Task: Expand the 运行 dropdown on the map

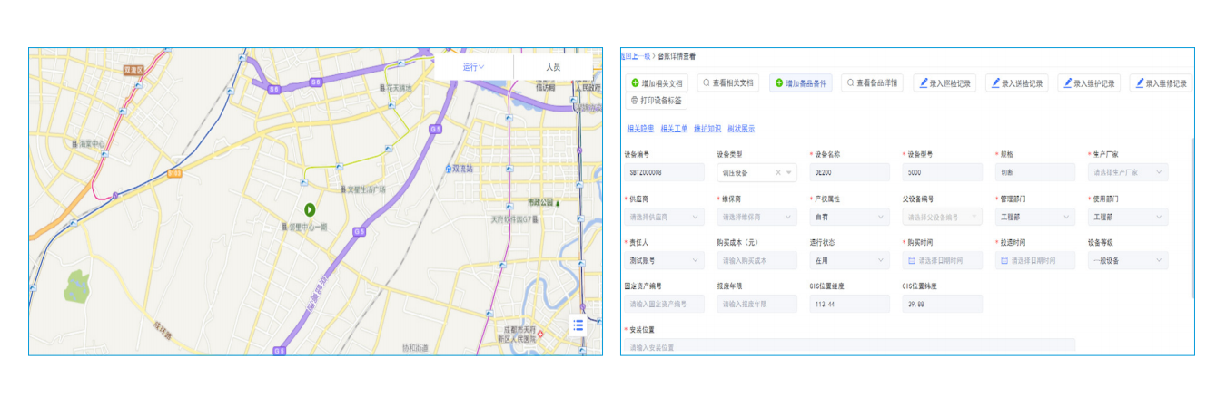Action: [x=473, y=67]
